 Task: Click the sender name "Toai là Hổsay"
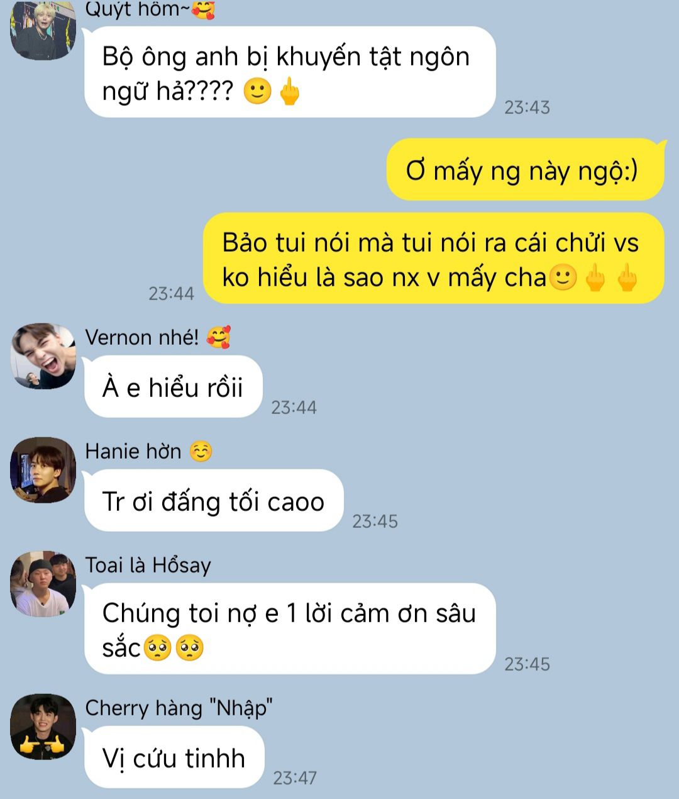click(x=148, y=566)
